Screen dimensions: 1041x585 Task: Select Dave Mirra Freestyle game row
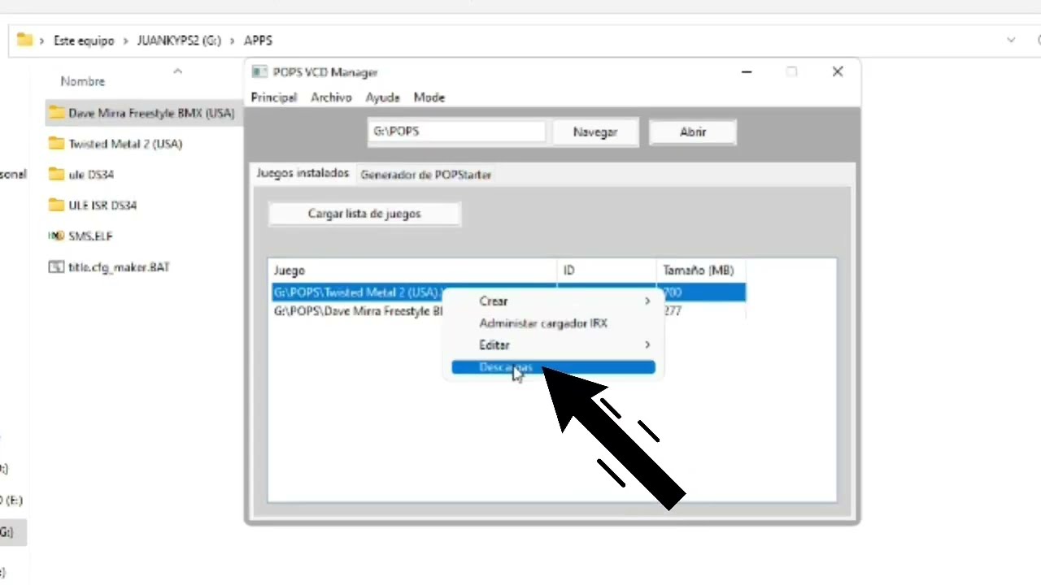click(x=508, y=311)
